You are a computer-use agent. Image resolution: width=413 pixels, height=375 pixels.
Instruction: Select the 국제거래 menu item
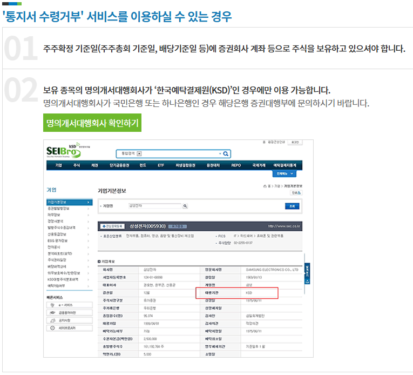click(x=259, y=165)
